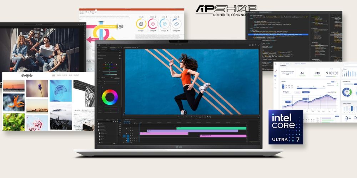Click the Portfolio script logo
The width and height of the screenshot is (357, 178).
click(x=27, y=75)
